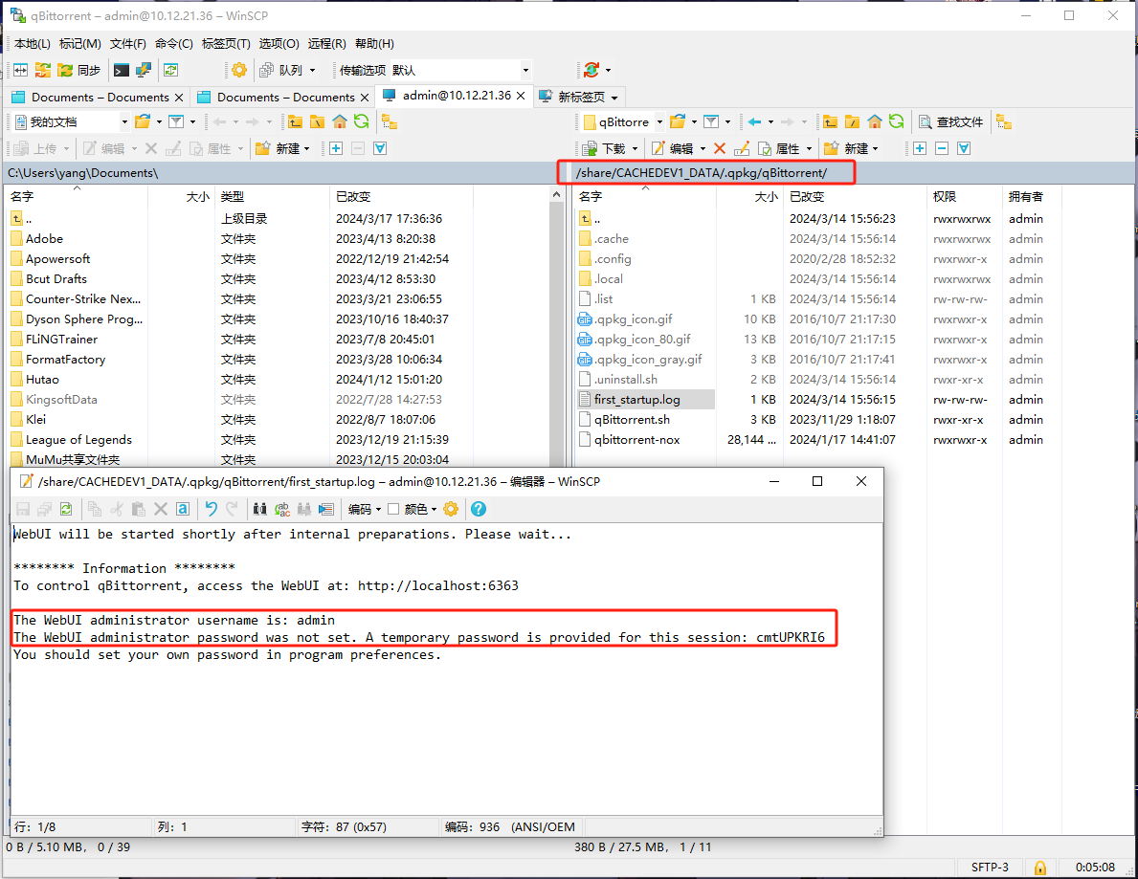
Task: Click the 队列 queue button
Action: coord(281,71)
